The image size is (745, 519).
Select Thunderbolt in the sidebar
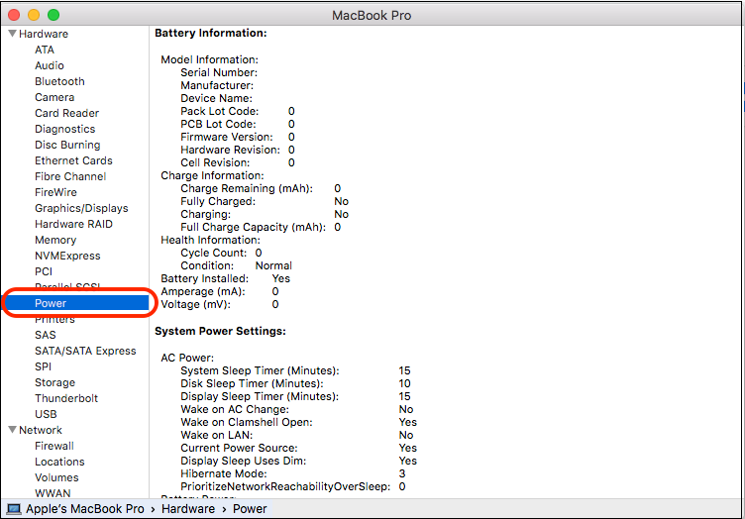[66, 398]
